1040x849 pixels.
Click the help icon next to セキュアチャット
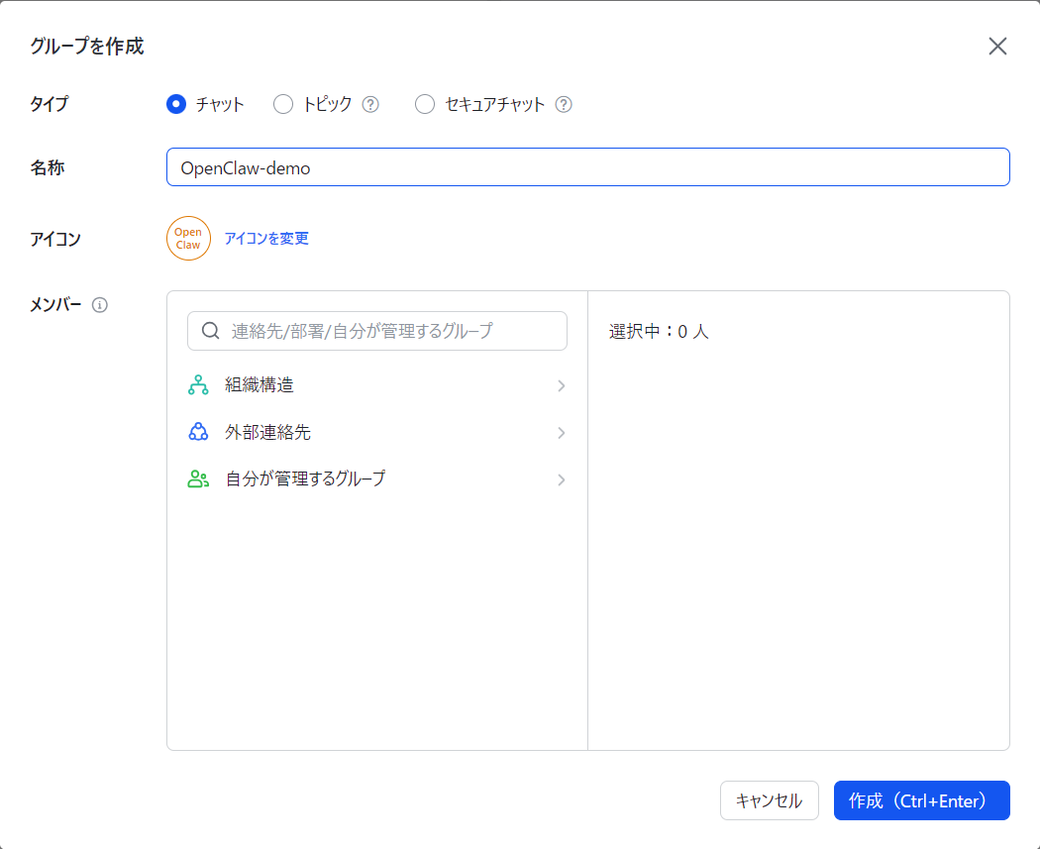point(564,104)
